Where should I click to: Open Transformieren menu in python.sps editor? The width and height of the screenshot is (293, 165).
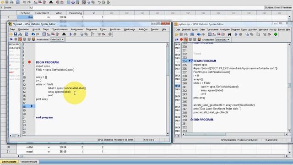(212, 29)
